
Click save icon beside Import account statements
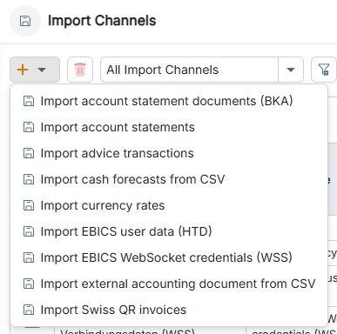coord(29,127)
